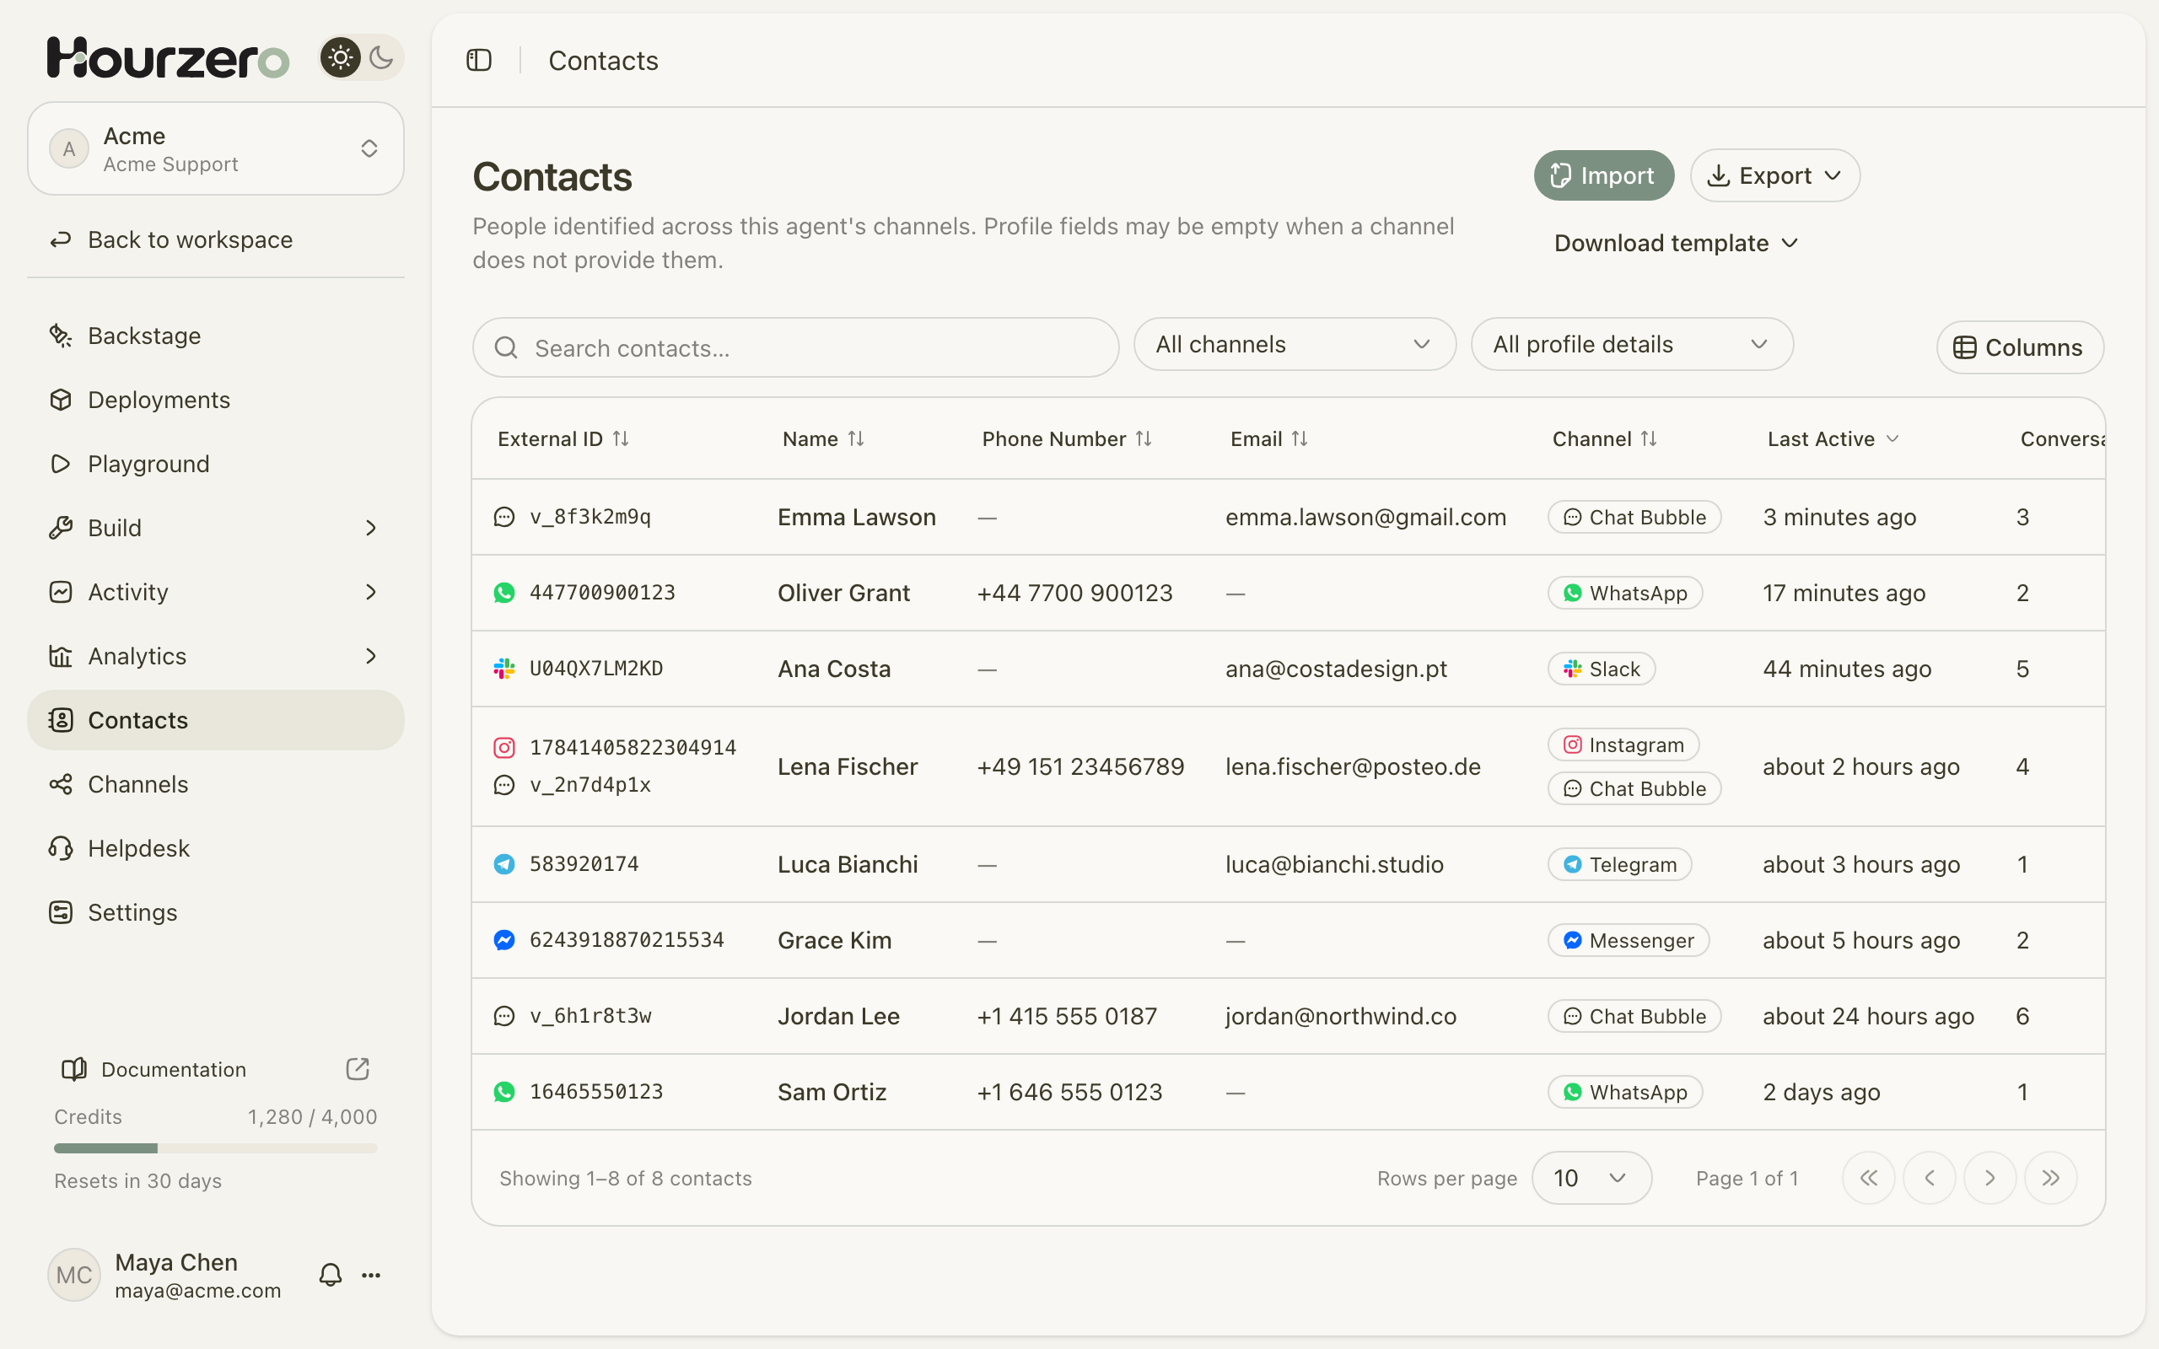Sort by Phone Number column

1067,439
